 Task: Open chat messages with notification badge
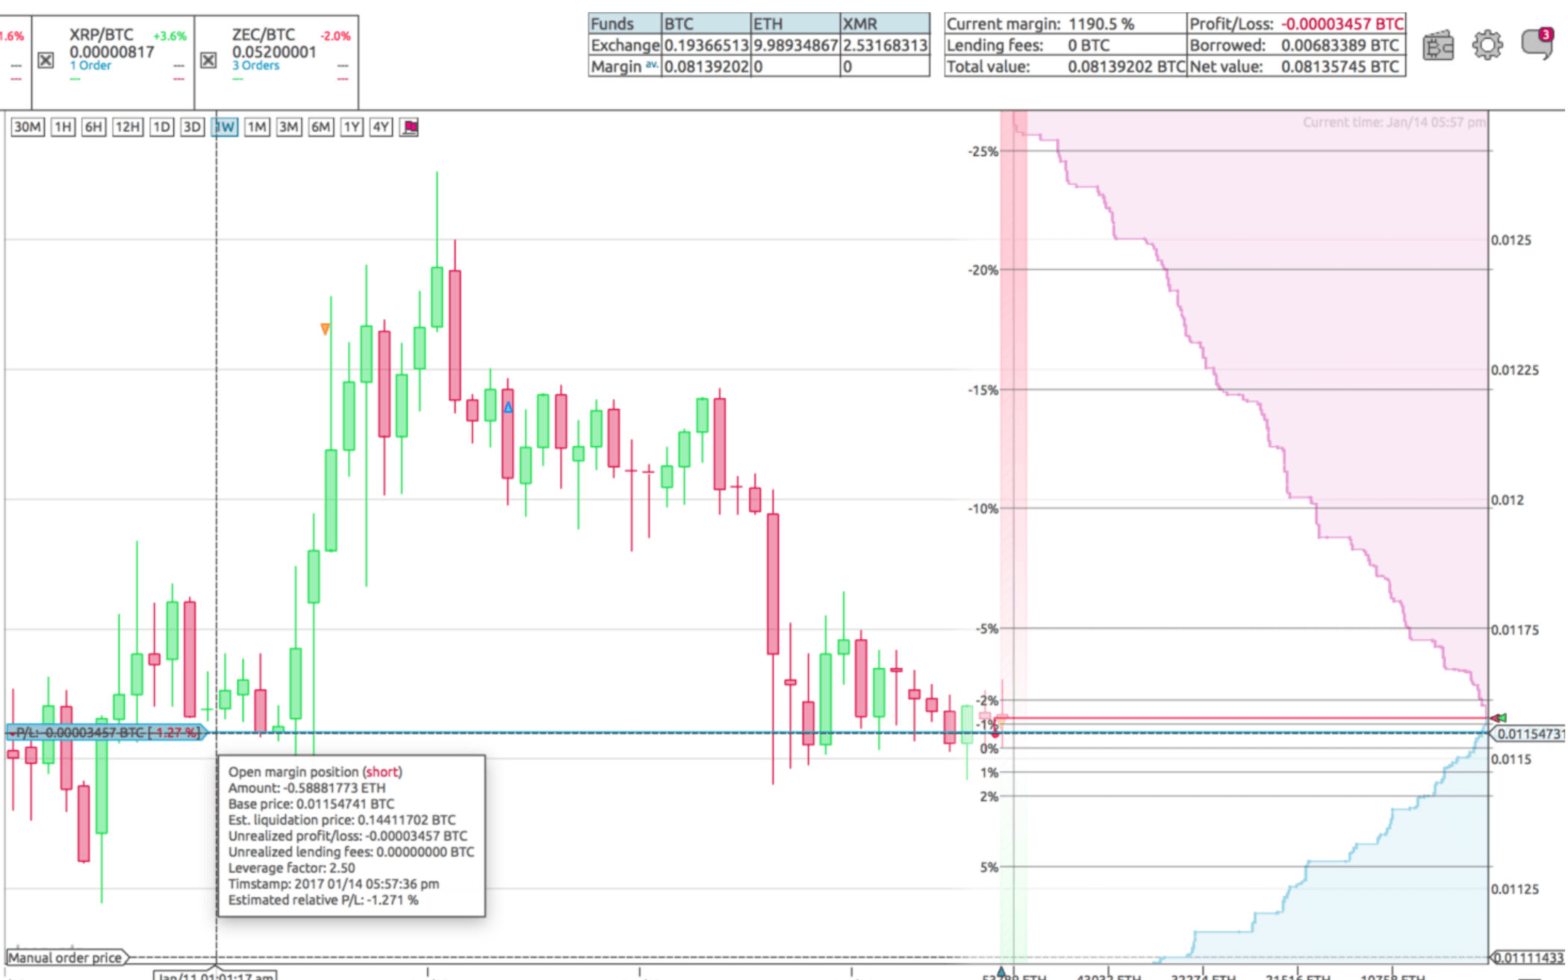tap(1537, 43)
